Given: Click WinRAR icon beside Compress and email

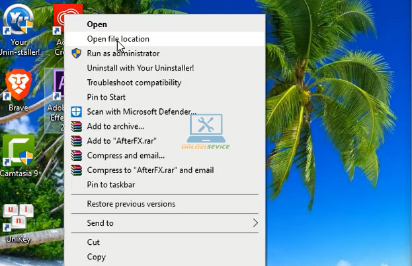Looking at the screenshot, I should pyautogui.click(x=76, y=155).
